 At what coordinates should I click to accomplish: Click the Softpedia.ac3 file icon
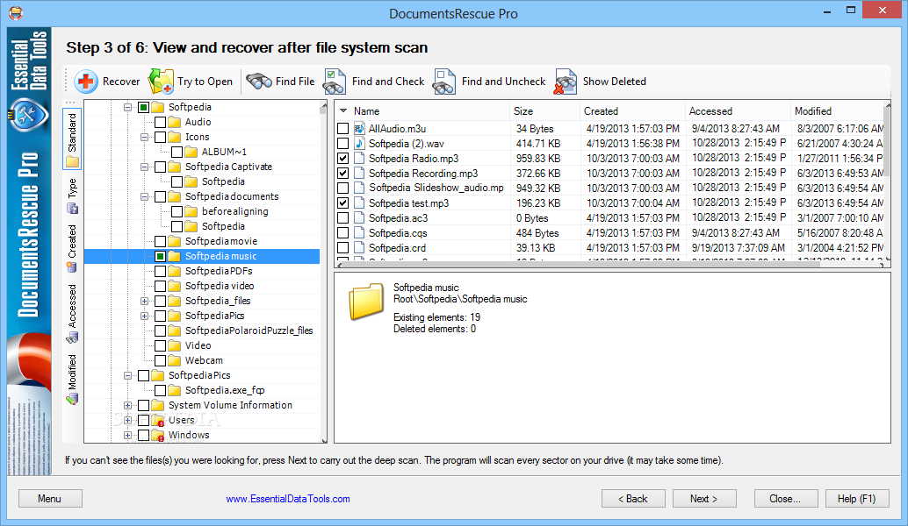tap(359, 218)
